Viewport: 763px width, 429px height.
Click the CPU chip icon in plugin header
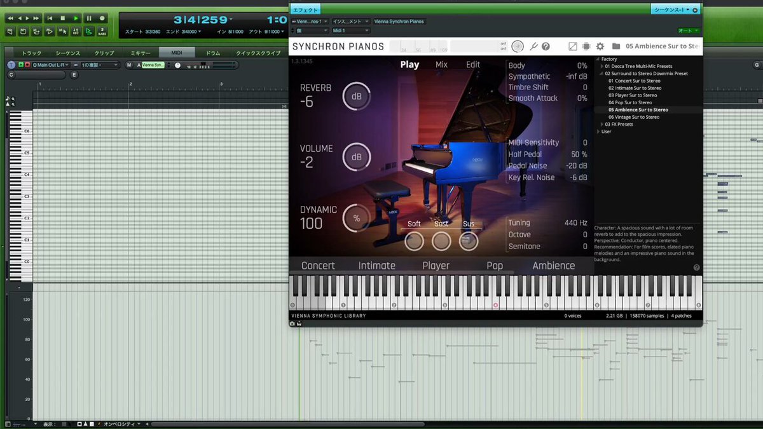586,46
